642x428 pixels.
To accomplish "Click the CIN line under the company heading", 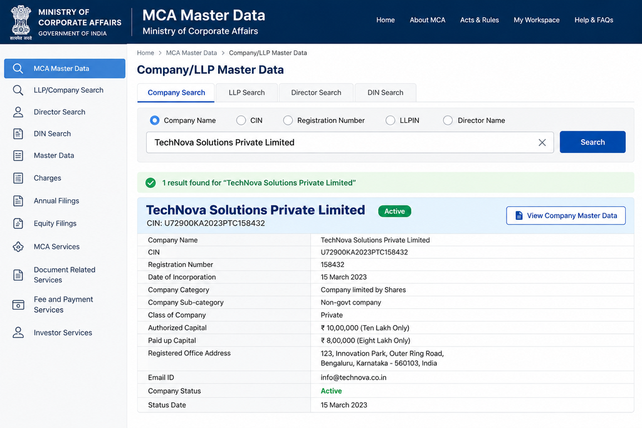I will click(x=206, y=224).
